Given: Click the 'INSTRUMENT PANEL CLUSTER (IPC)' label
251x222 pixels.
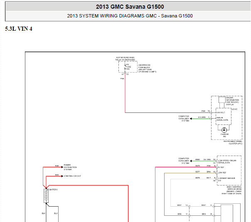Looking at the screenshot, I should click(x=233, y=143).
